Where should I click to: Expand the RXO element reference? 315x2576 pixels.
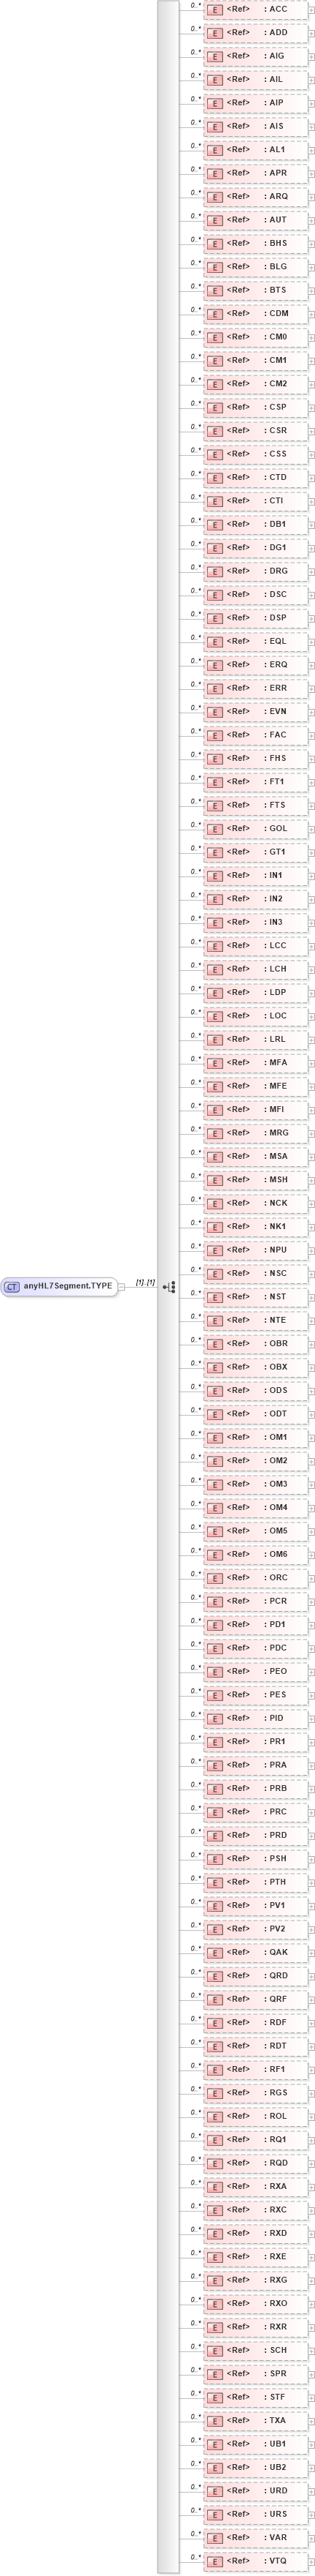tap(311, 2304)
